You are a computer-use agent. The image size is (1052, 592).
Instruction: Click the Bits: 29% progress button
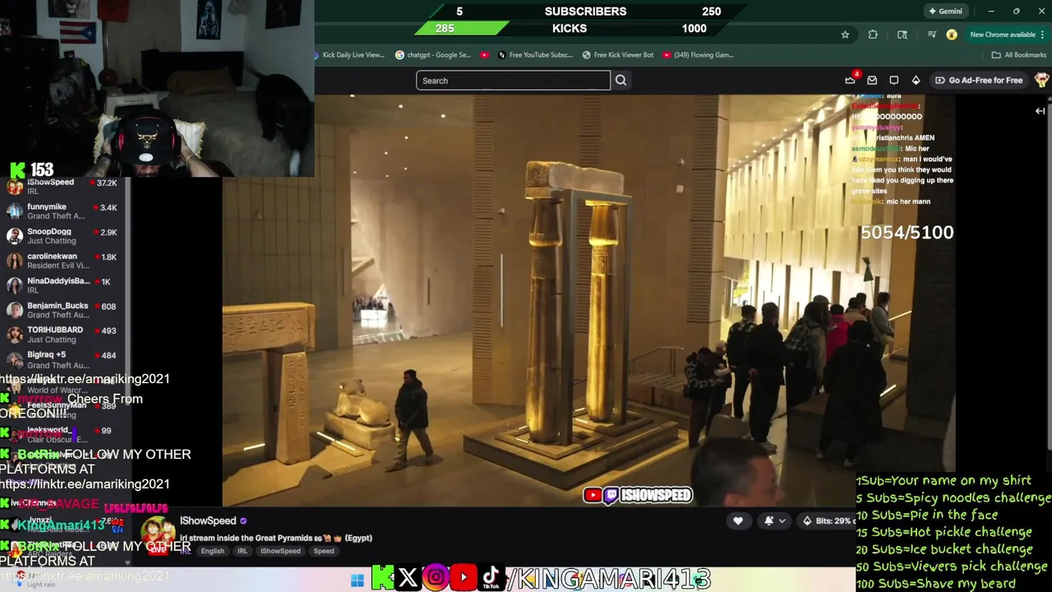click(x=828, y=520)
